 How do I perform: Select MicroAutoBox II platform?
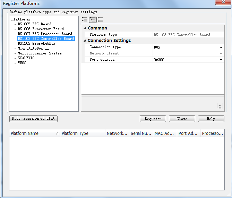tap(33, 49)
